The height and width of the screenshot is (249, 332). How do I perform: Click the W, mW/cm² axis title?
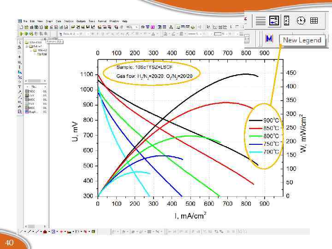tap(303, 133)
